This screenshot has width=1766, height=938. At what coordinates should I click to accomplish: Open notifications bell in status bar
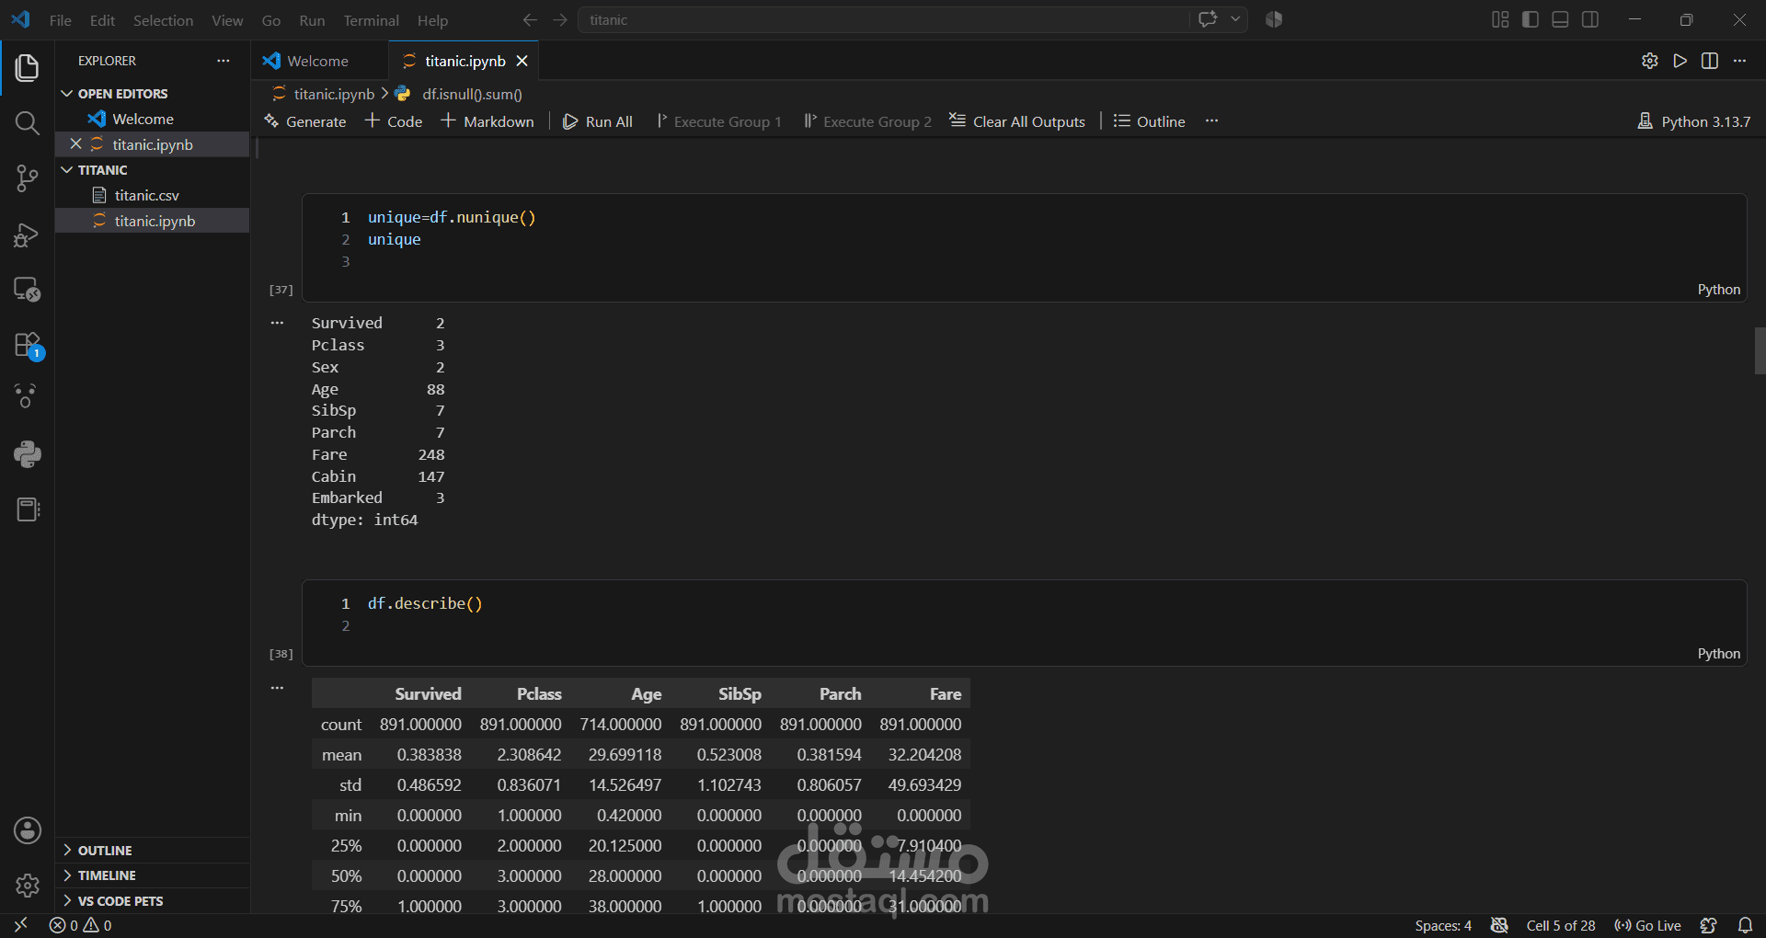[x=1745, y=925]
